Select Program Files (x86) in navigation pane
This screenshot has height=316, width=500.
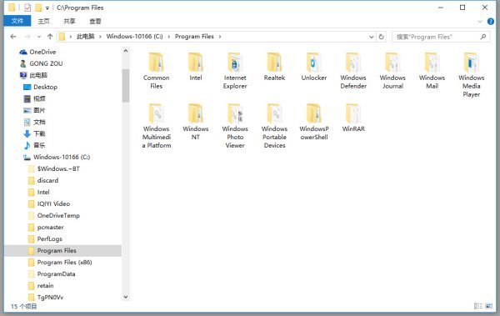[x=64, y=263]
